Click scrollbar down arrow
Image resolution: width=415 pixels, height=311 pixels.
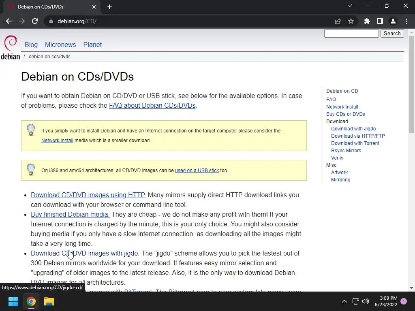(x=411, y=288)
